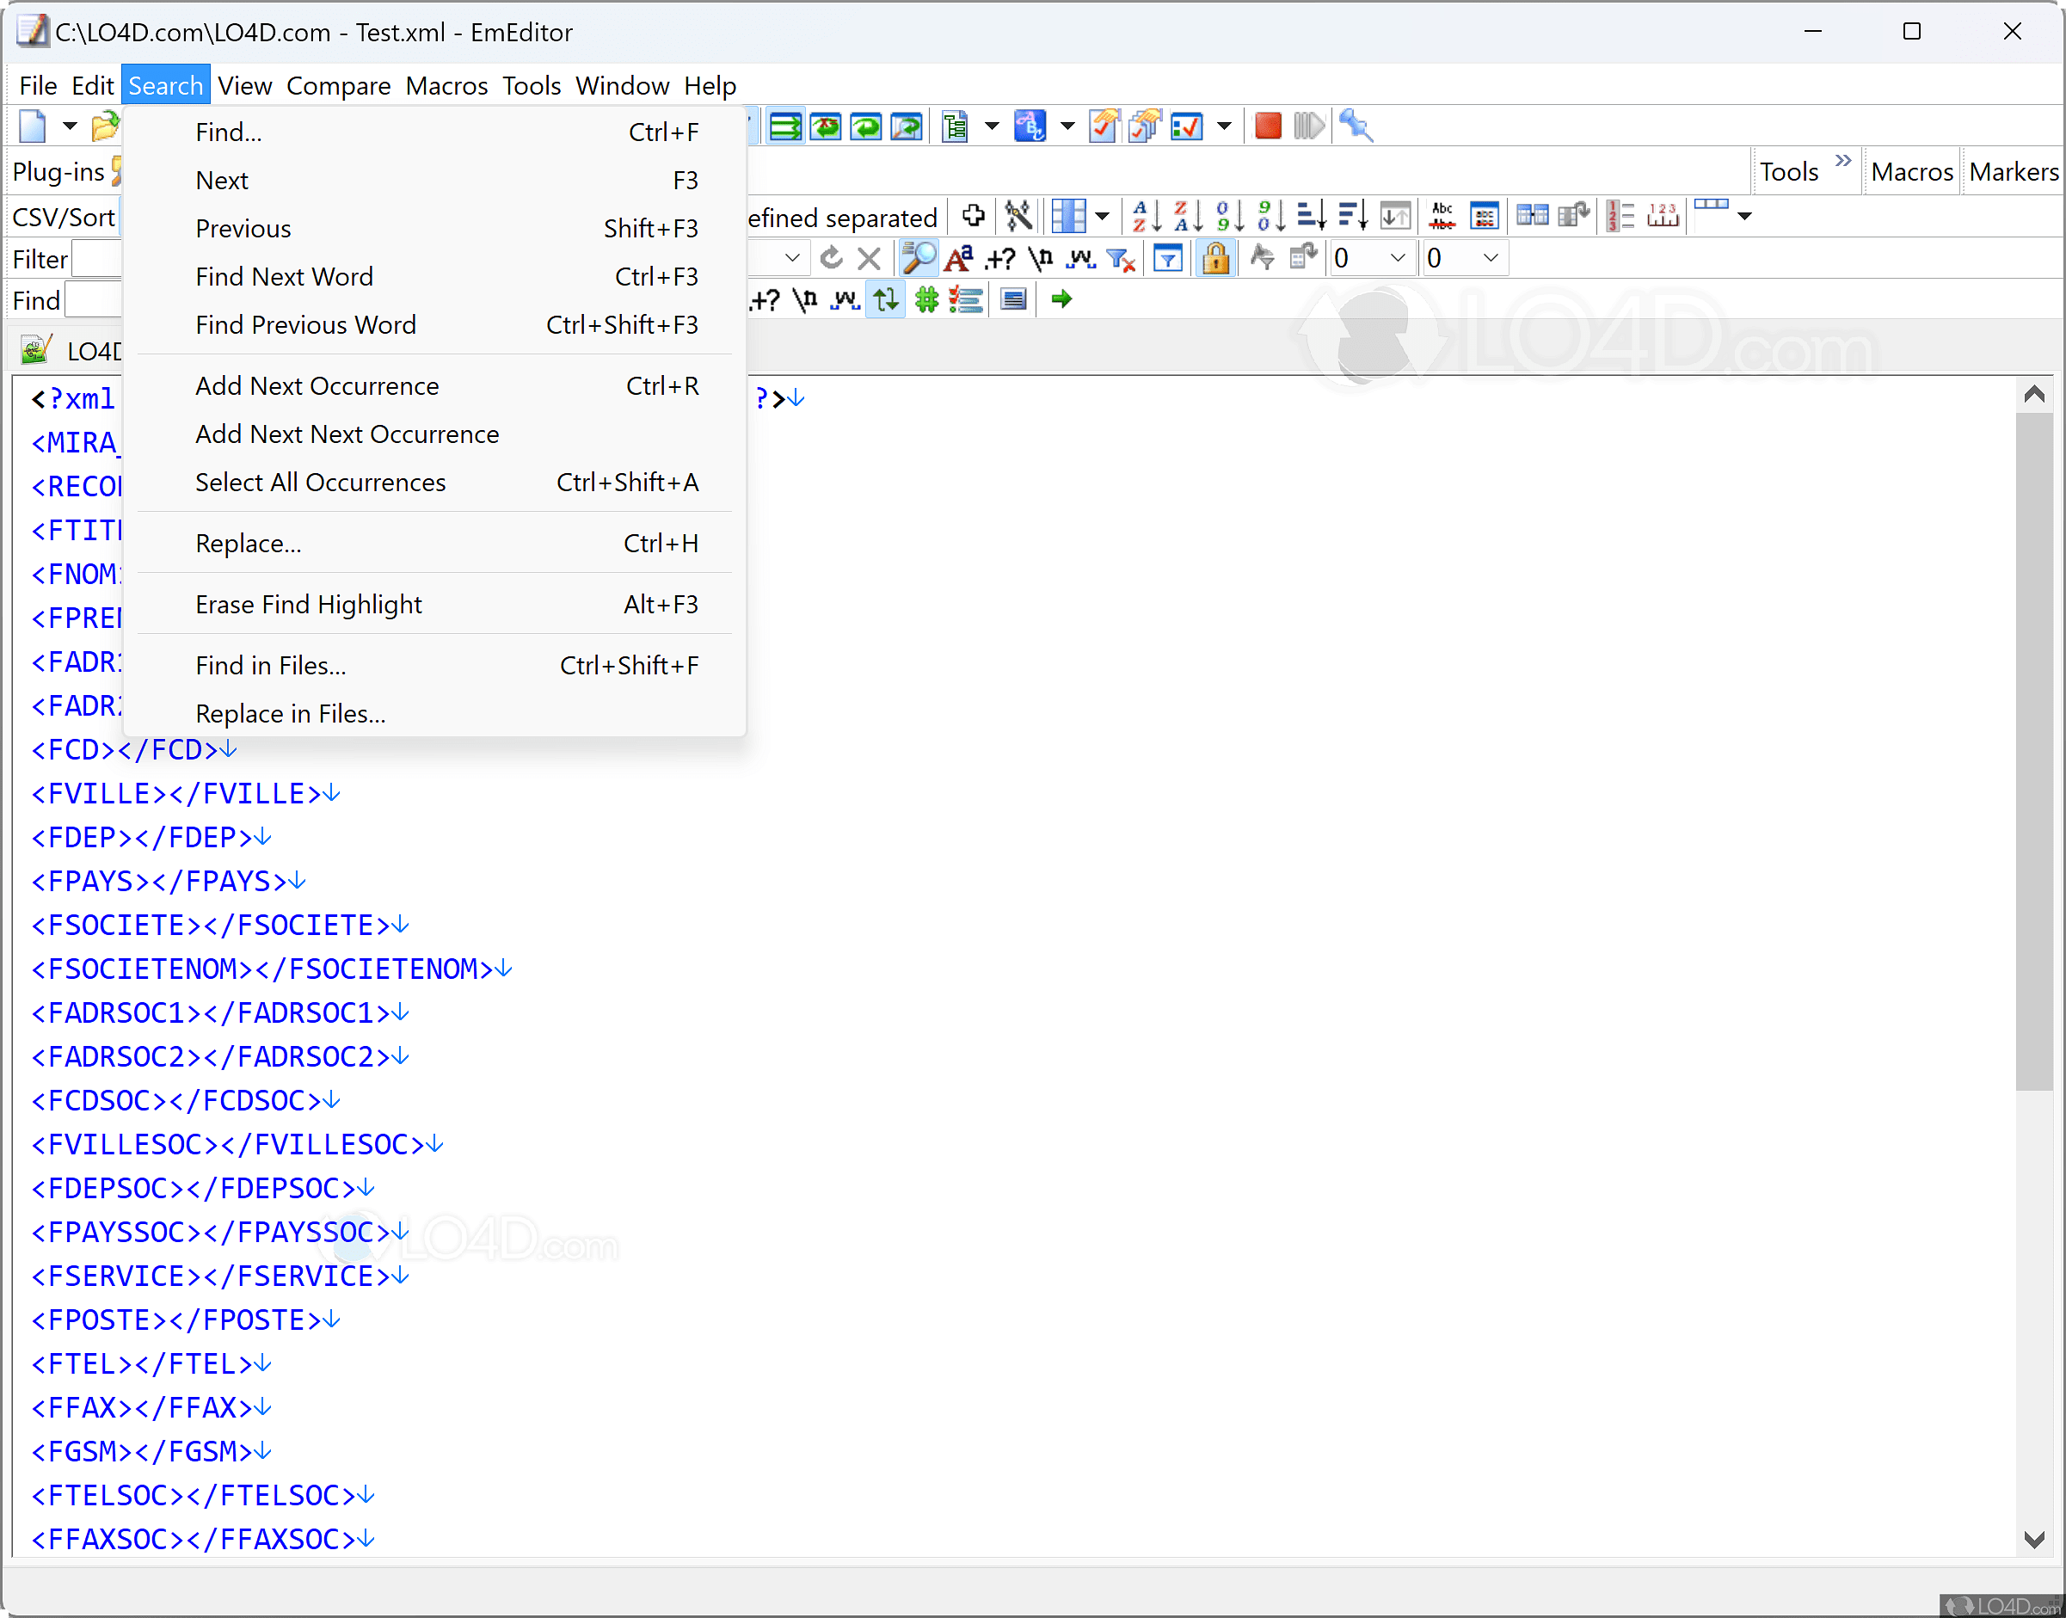
Task: Open the New file dropdown arrow
Action: [69, 126]
